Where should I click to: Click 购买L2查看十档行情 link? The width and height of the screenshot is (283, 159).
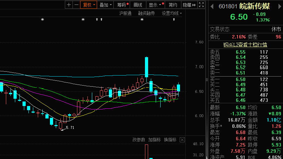coord(245,44)
